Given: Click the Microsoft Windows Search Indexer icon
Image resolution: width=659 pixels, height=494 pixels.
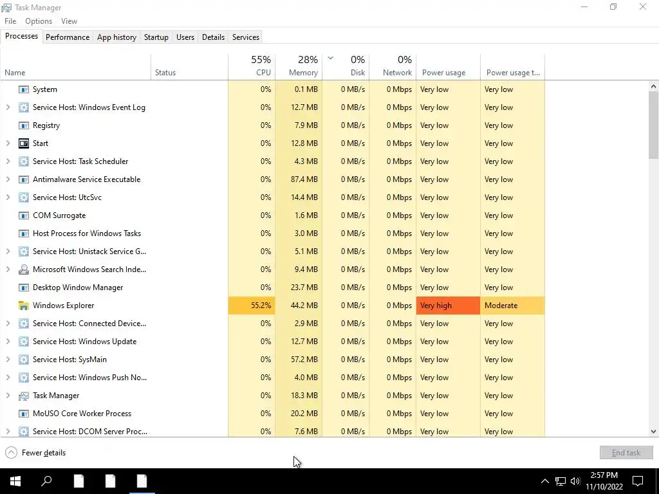Looking at the screenshot, I should coord(24,270).
